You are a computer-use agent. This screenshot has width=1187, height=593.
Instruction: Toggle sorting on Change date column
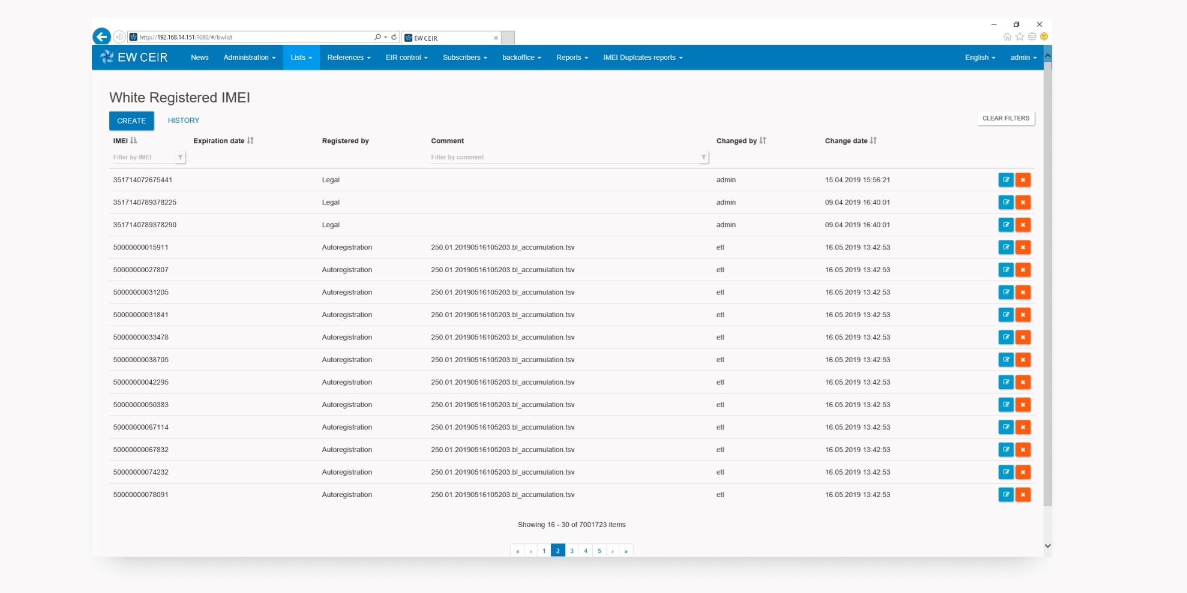873,141
